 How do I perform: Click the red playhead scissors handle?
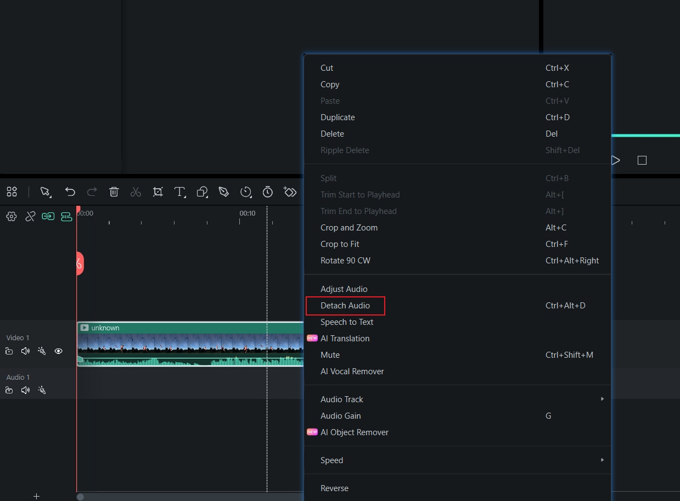80,263
